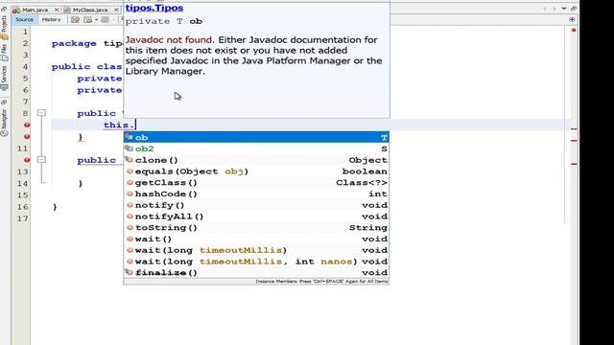Image resolution: width=614 pixels, height=345 pixels.
Task: Click the greyed-out third editor toolbar icon
Action: pos(105,19)
